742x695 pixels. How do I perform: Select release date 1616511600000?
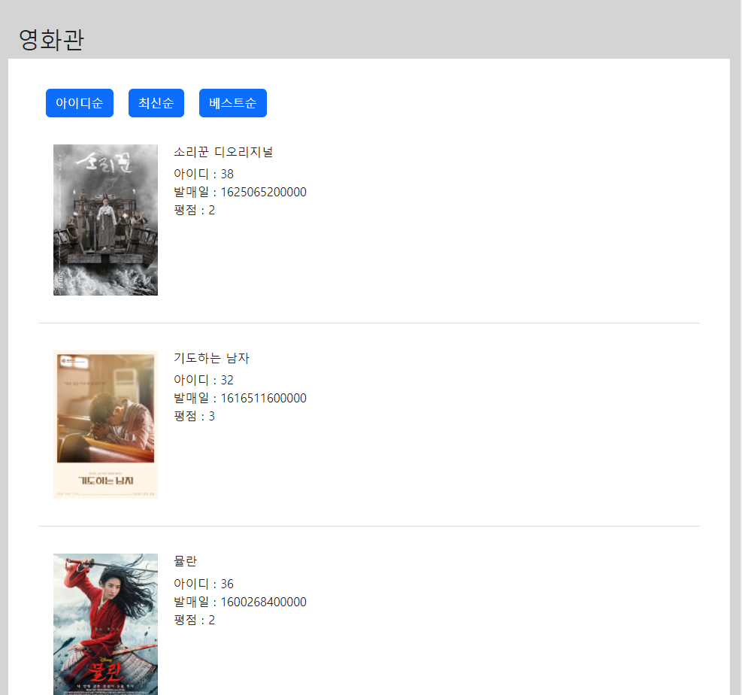(264, 398)
